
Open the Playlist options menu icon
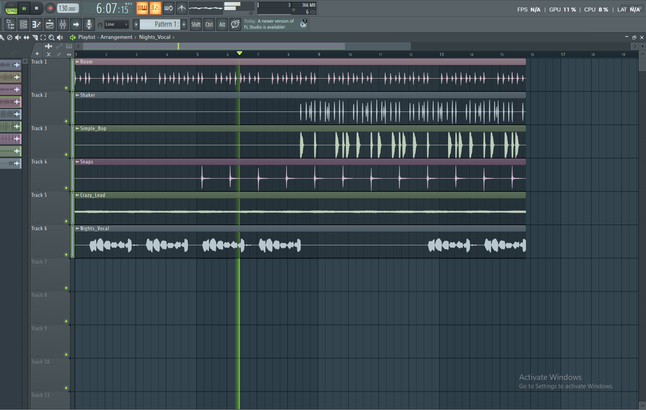coord(73,37)
